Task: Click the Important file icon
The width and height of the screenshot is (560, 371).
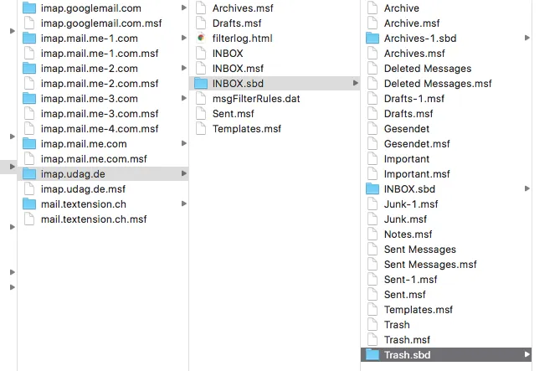Action: (372, 158)
